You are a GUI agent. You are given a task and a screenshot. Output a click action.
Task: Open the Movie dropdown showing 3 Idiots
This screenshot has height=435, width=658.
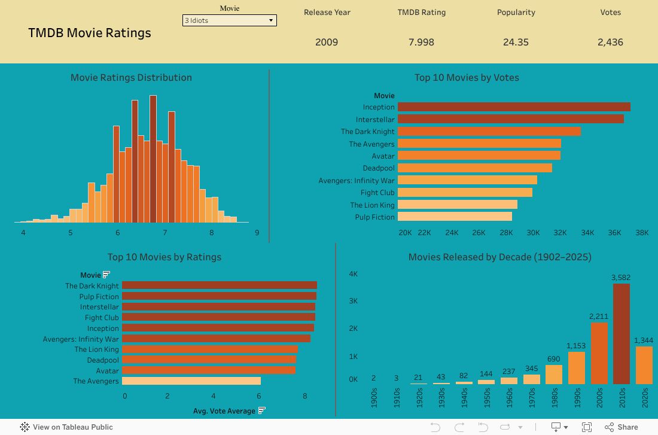pyautogui.click(x=229, y=20)
